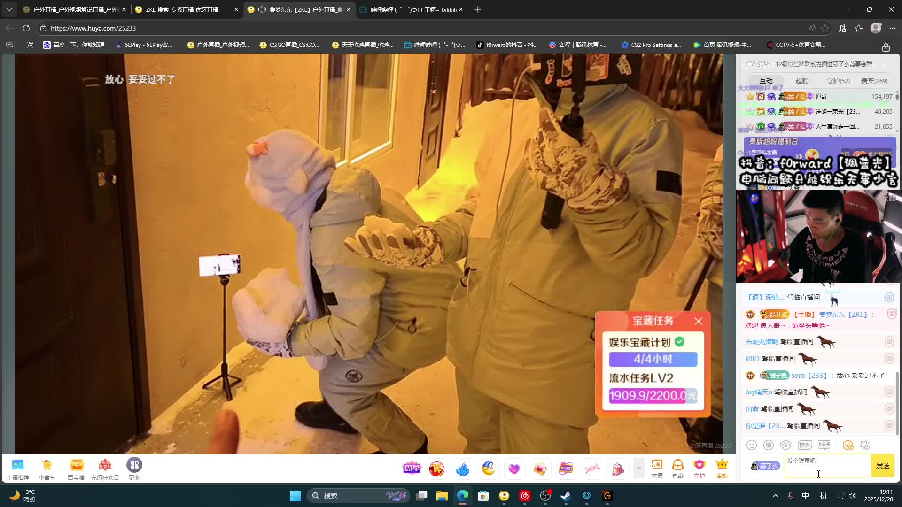Expand the gift list arrow
Viewport: 902px width, 507px height.
pos(639,468)
